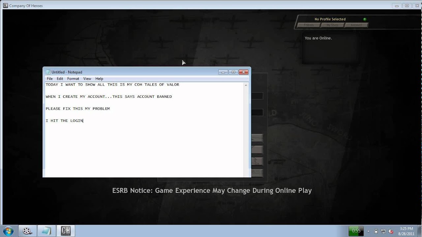This screenshot has width=422, height=237.
Task: Open the Friends tab in the game
Action: click(309, 25)
